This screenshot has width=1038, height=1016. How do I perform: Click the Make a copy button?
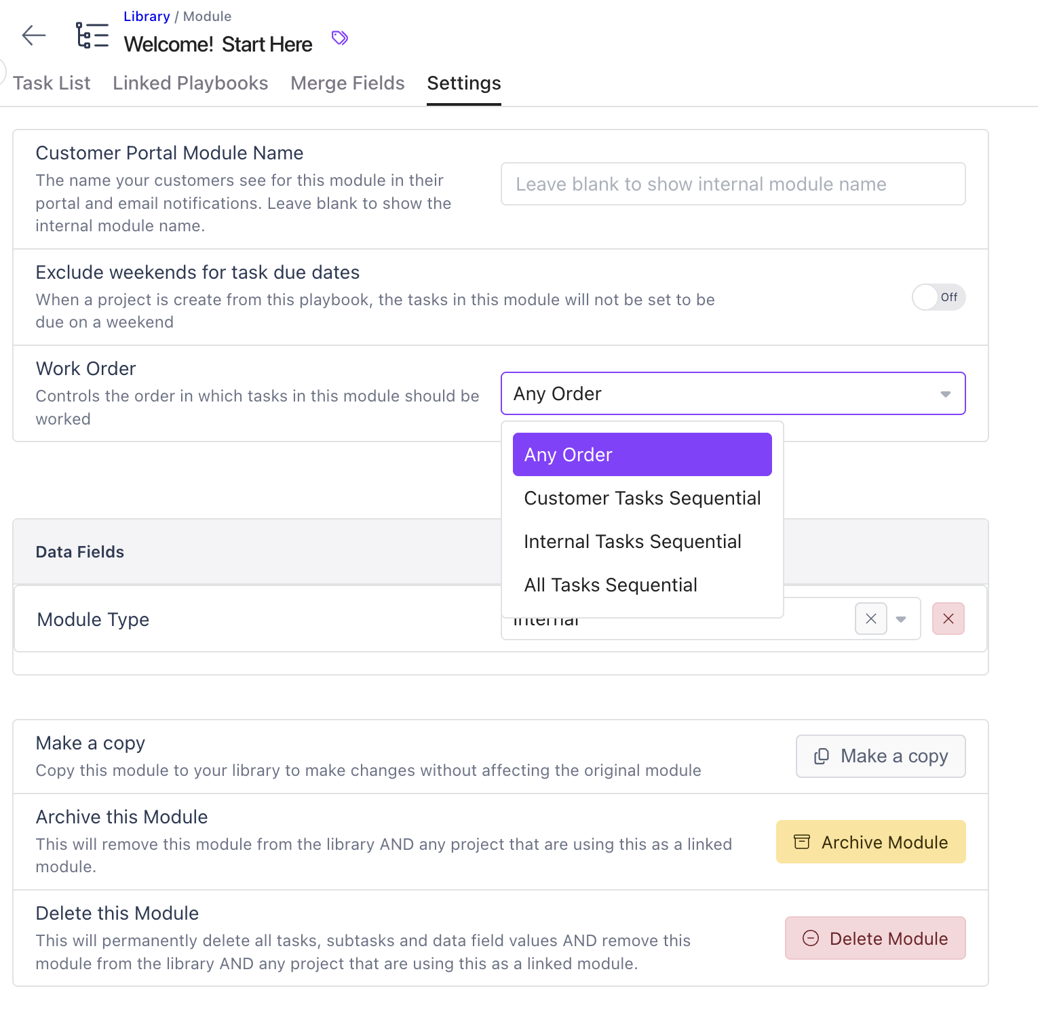[880, 756]
